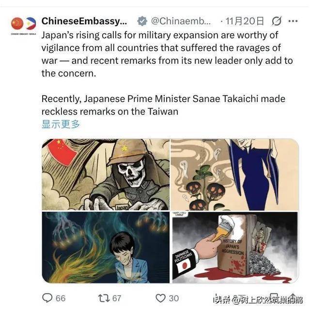Click the Grok slashed-circle icon
The image size is (310, 311).
(x=277, y=21)
